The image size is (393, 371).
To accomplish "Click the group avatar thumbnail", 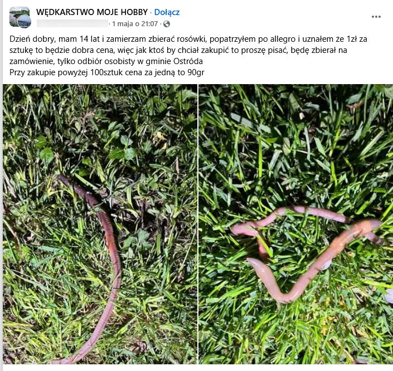I will click(20, 17).
